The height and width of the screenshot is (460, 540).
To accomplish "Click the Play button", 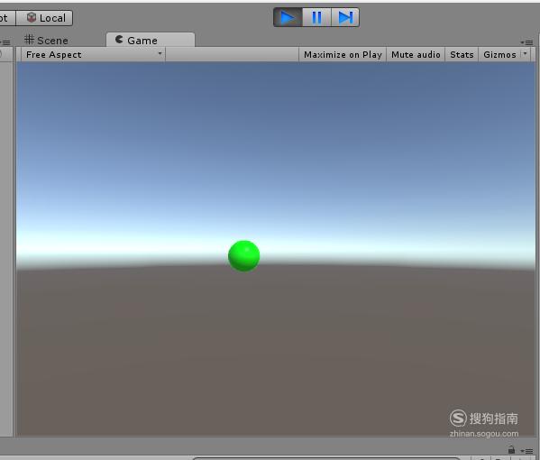I will [x=288, y=17].
